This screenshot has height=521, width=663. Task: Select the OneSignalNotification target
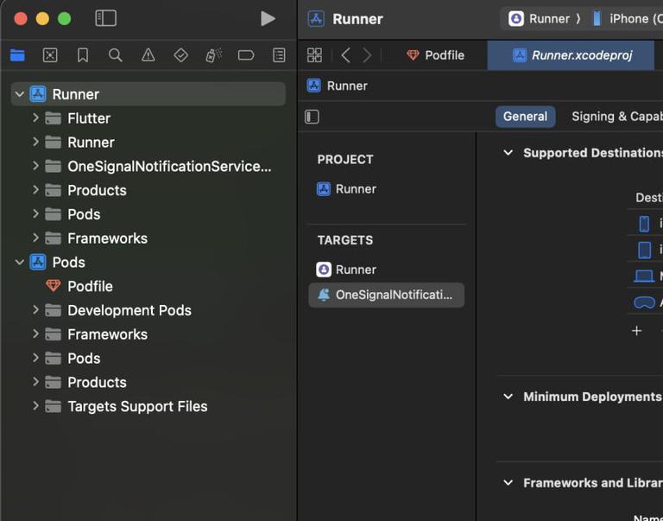point(386,295)
